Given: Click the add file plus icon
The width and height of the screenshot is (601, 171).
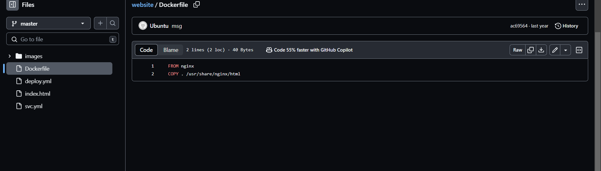Looking at the screenshot, I should point(100,23).
